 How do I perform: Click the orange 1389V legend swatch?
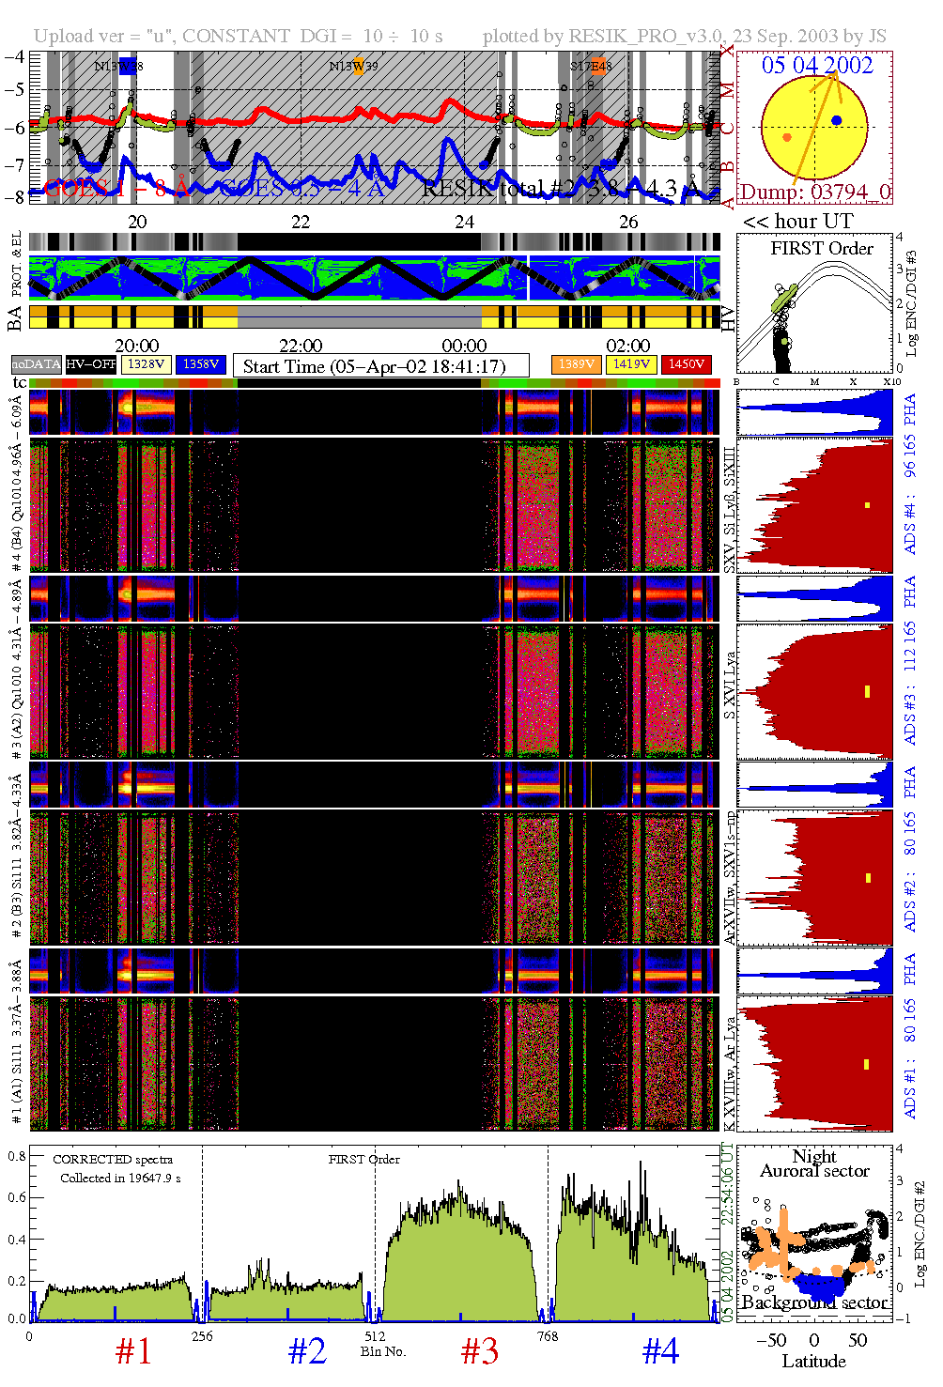point(576,364)
